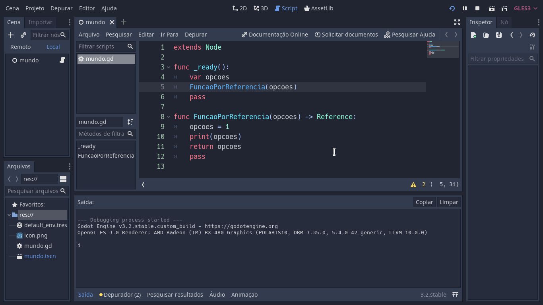Switch to the 3D workspace
This screenshot has height=305, width=543.
[x=261, y=8]
